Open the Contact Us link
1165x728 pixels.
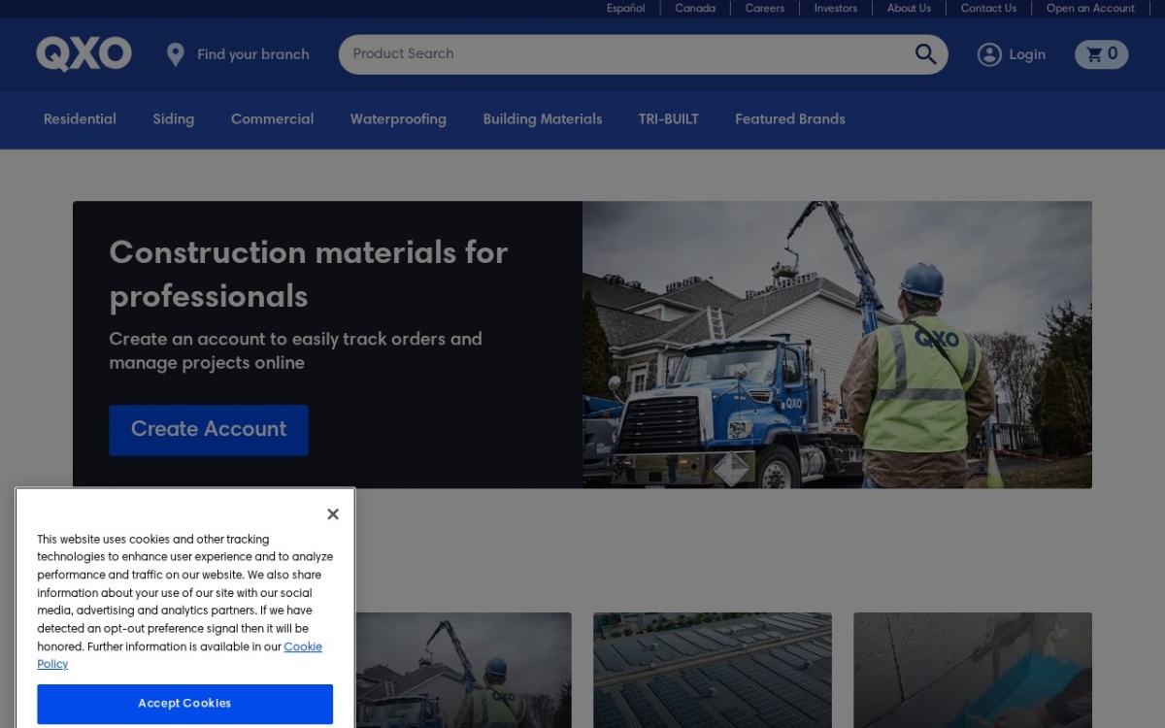(989, 8)
